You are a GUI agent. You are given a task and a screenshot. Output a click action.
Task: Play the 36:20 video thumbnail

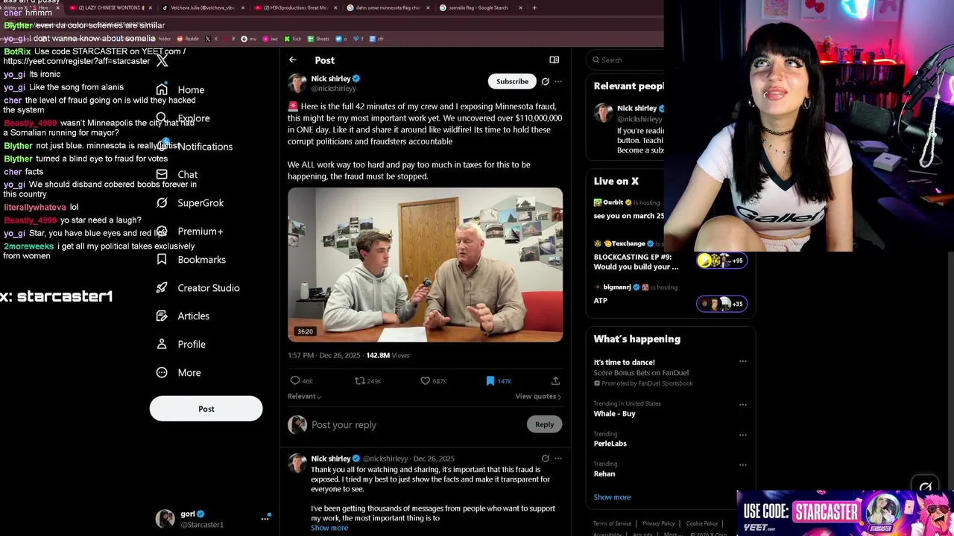click(x=426, y=264)
